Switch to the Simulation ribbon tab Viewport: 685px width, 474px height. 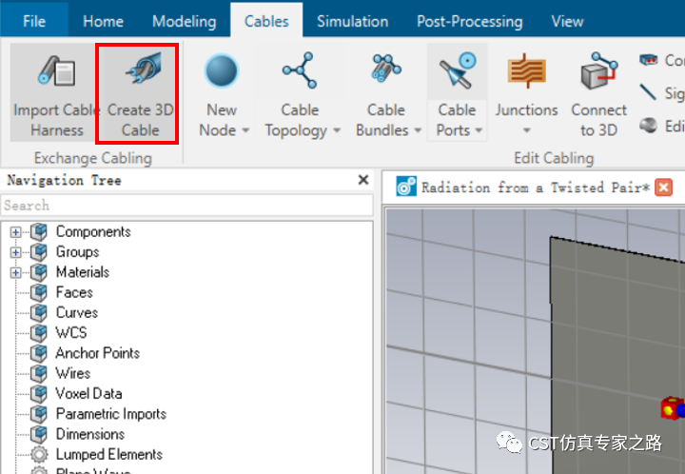[353, 21]
